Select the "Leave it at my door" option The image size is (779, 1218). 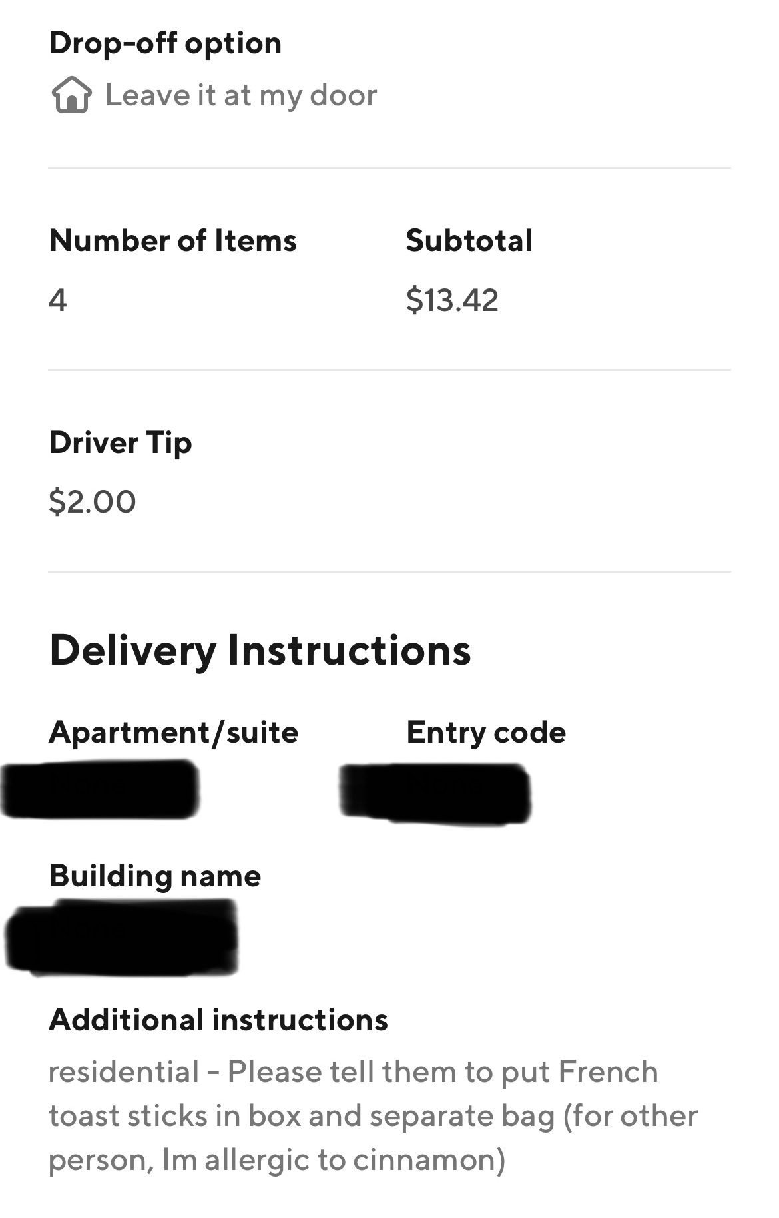(x=240, y=95)
